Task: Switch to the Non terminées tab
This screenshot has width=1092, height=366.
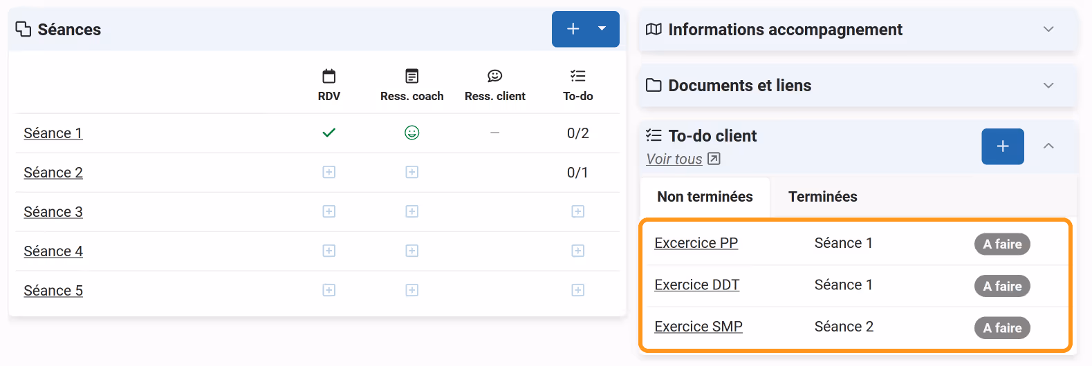Action: point(705,197)
